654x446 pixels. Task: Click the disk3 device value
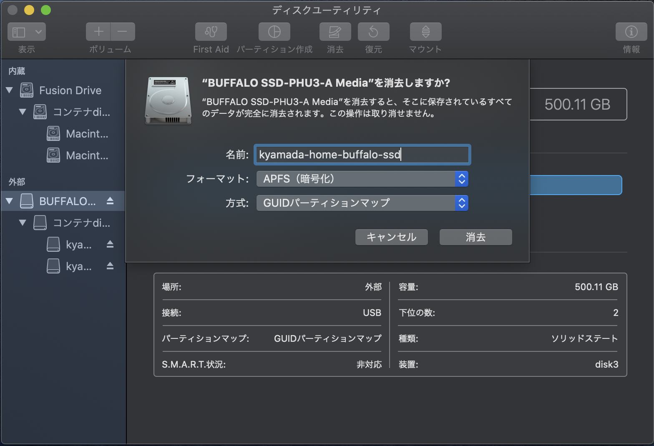click(606, 364)
